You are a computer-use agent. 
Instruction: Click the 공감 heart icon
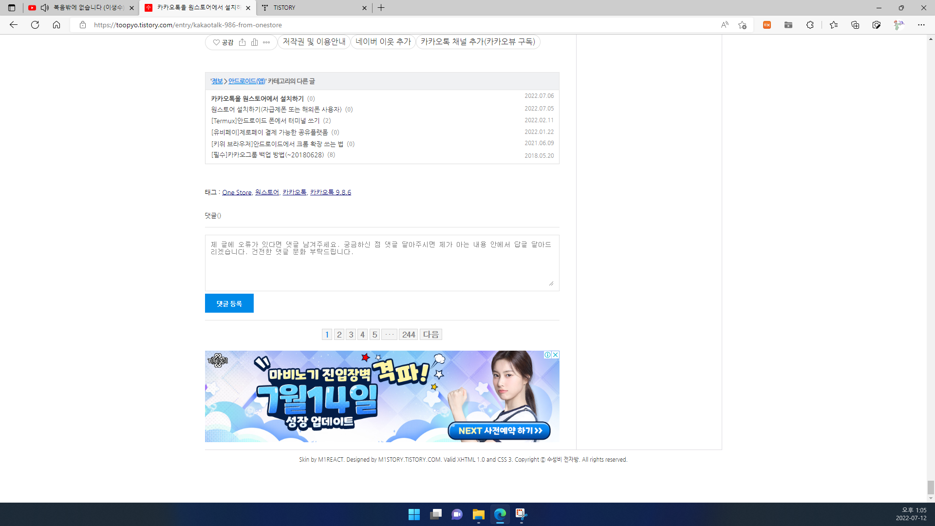(x=216, y=42)
